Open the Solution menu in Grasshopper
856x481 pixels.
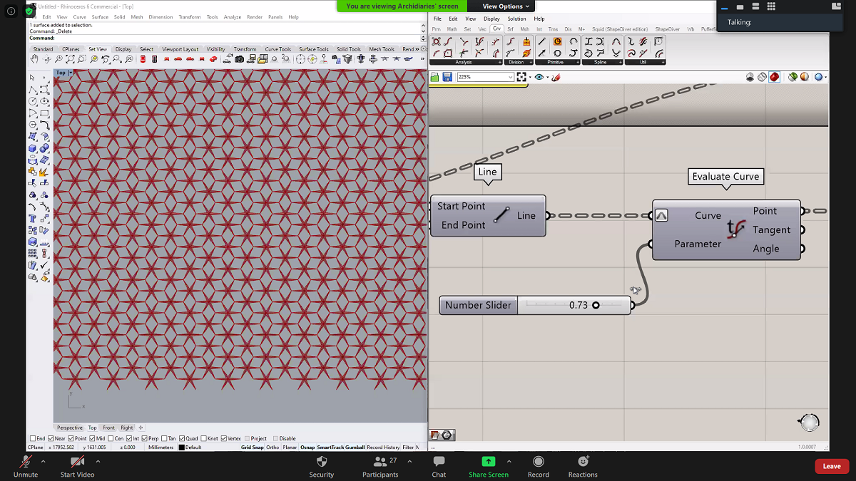[x=517, y=19]
